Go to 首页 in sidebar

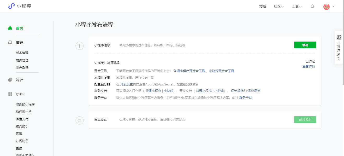tap(20, 28)
